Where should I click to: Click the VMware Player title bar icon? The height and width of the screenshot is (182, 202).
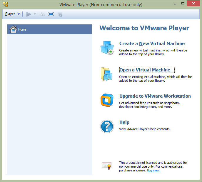tap(5, 4)
